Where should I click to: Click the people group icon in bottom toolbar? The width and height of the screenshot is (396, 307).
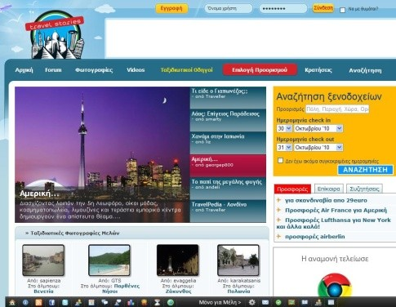pos(318,302)
